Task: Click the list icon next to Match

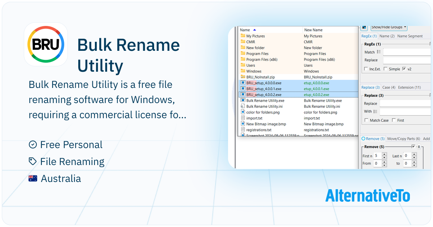Action: tap(379, 52)
